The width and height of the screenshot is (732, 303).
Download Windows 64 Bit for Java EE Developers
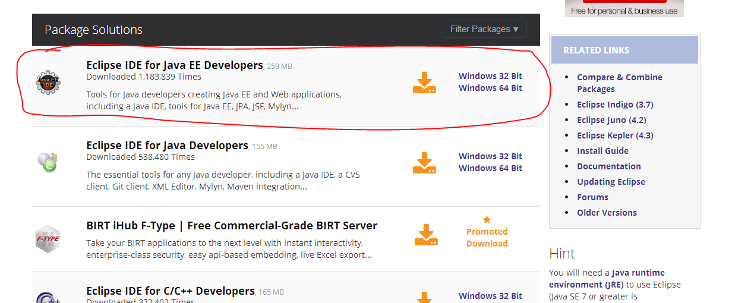[490, 88]
